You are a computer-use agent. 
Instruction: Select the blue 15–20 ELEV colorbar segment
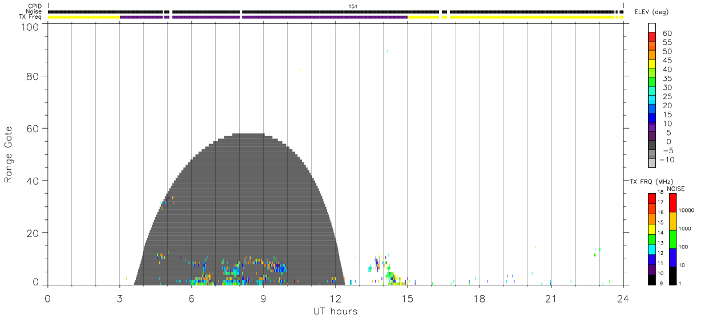651,109
